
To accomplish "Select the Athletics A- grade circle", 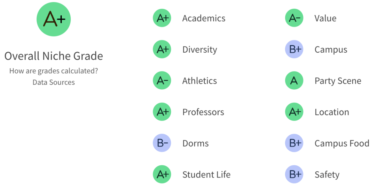I will 162,81.
